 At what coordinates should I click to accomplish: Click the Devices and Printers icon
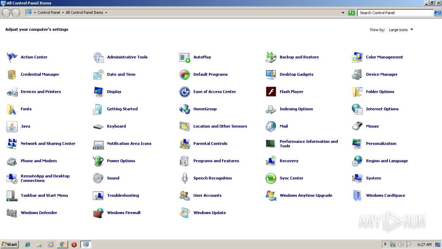(12, 92)
